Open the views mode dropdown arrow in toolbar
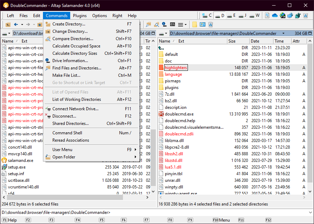 point(186,24)
